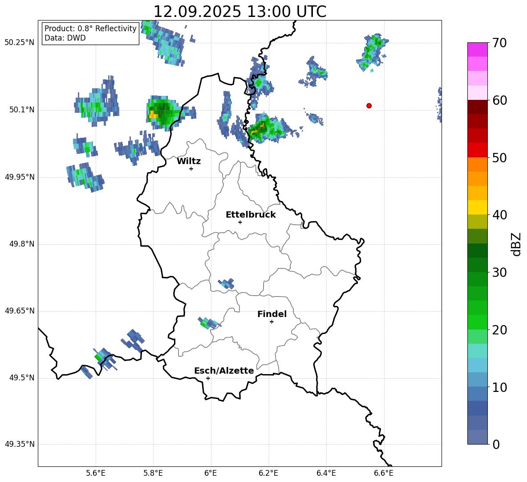This screenshot has height=482, width=527.
Task: Click the 60 value on colorbar
Action: click(499, 100)
